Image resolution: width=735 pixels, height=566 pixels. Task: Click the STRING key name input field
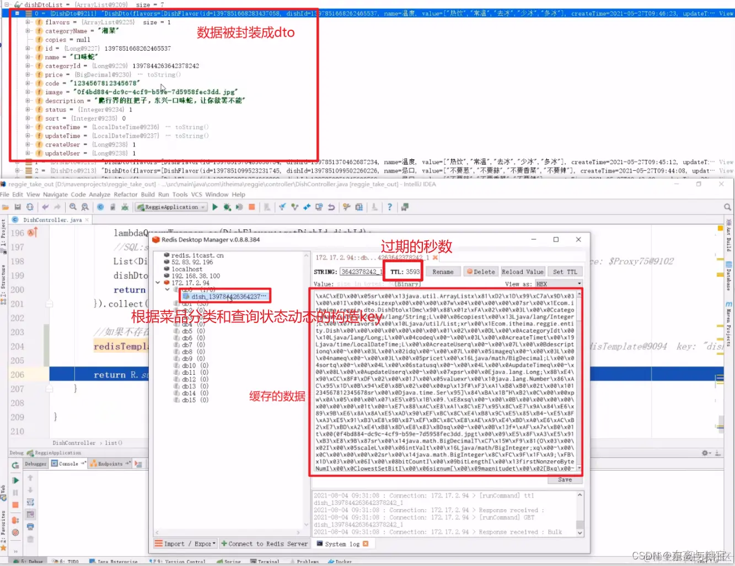[x=361, y=272]
